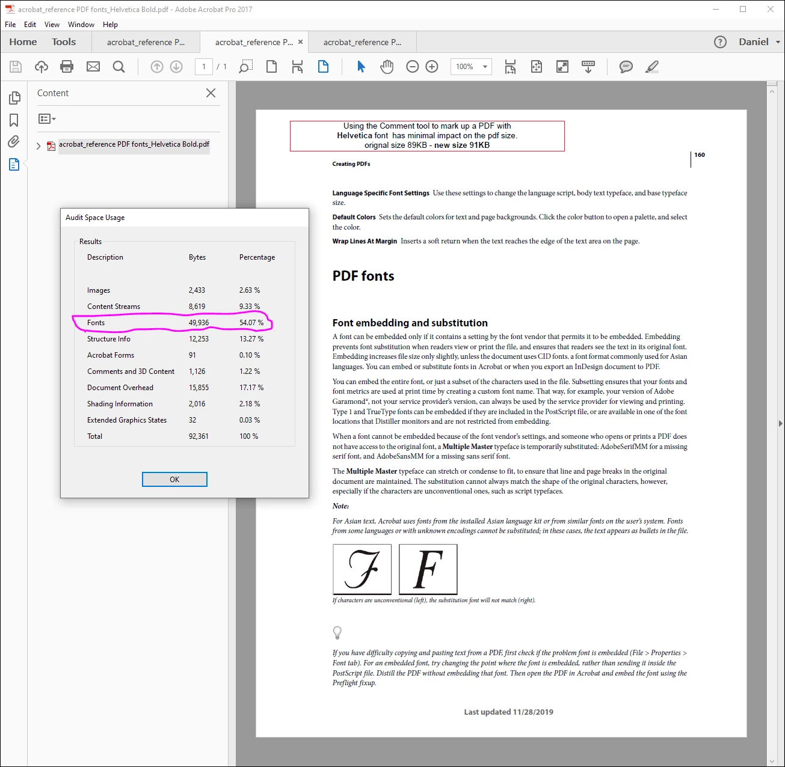The width and height of the screenshot is (785, 767).
Task: Click the Structure Info row
Action: (175, 339)
